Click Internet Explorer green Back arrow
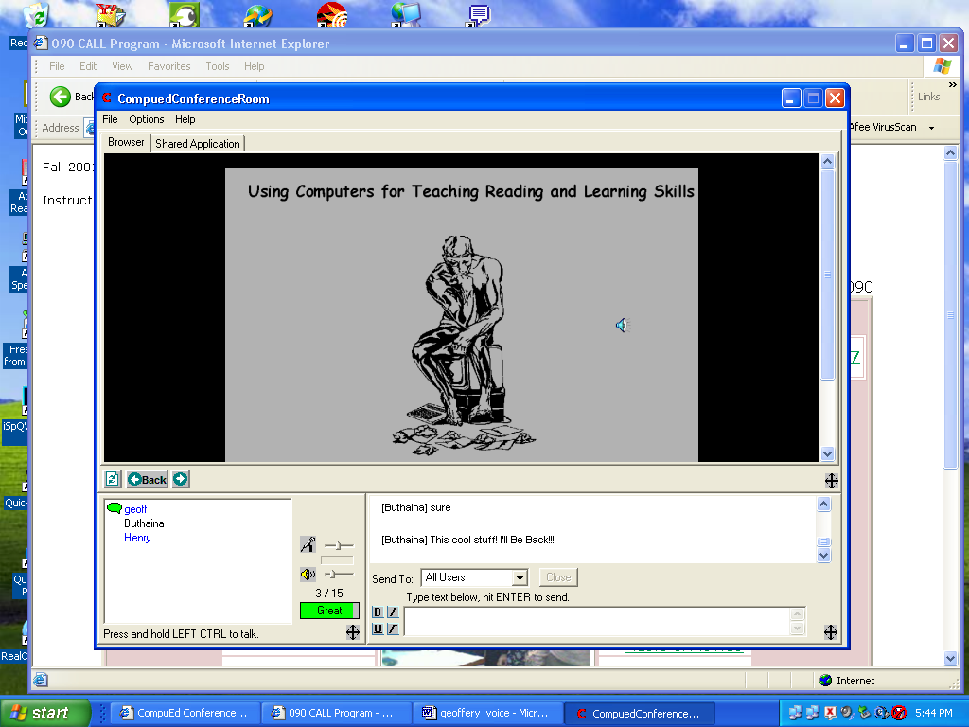The height and width of the screenshot is (727, 969). click(61, 97)
